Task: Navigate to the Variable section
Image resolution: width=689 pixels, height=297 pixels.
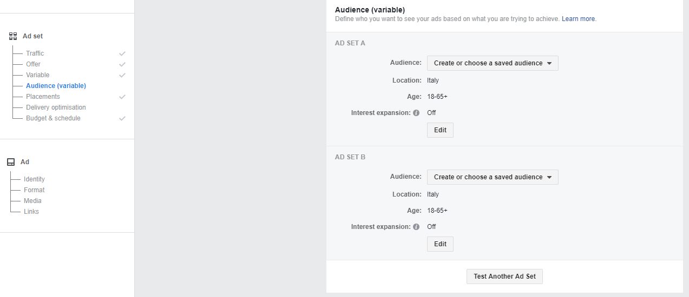Action: pos(37,75)
